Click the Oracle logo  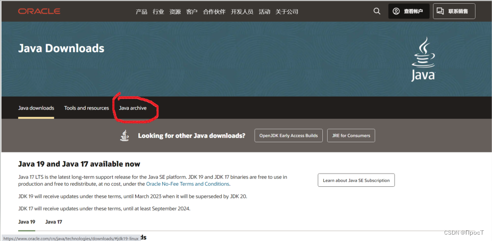(x=39, y=11)
